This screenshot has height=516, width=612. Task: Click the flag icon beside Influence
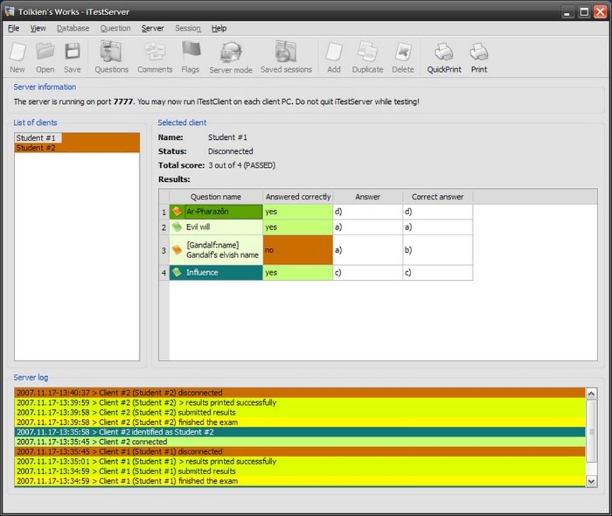(x=177, y=272)
